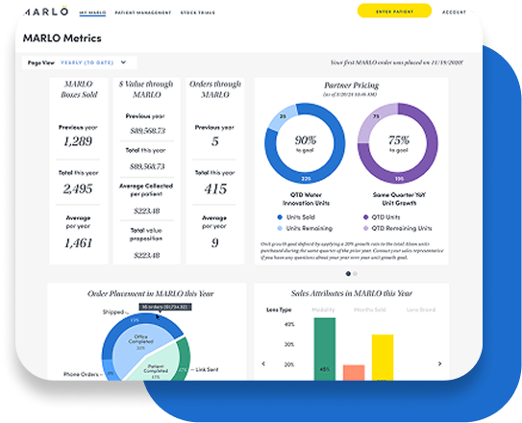
Task: Click the 90% to goal donut chart
Action: [x=305, y=143]
